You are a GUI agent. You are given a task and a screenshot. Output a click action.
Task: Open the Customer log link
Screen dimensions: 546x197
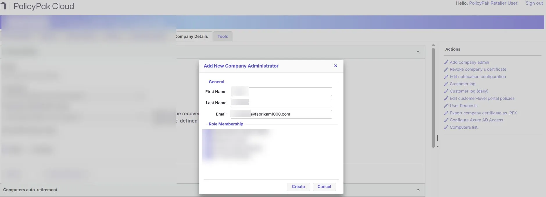[463, 84]
